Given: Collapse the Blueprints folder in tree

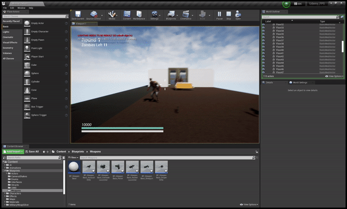Looking at the screenshot, I should click(x=5, y=171).
